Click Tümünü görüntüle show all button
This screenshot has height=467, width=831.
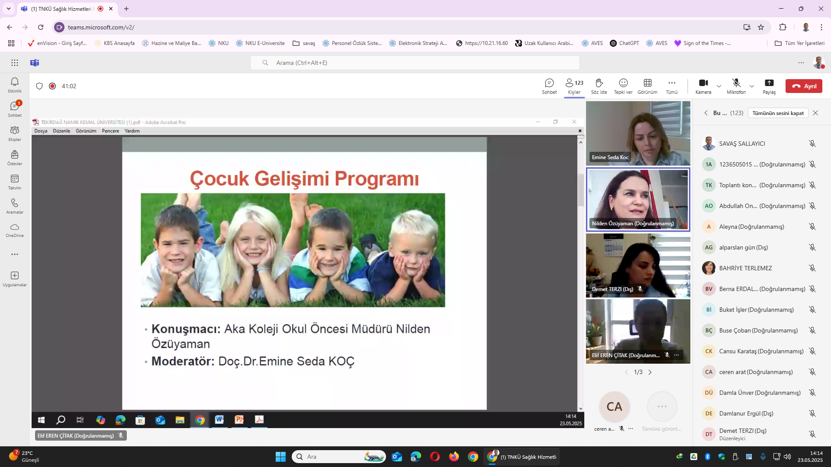pyautogui.click(x=662, y=411)
